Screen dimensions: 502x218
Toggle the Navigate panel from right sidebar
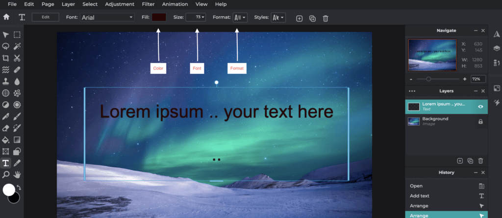tap(497, 35)
